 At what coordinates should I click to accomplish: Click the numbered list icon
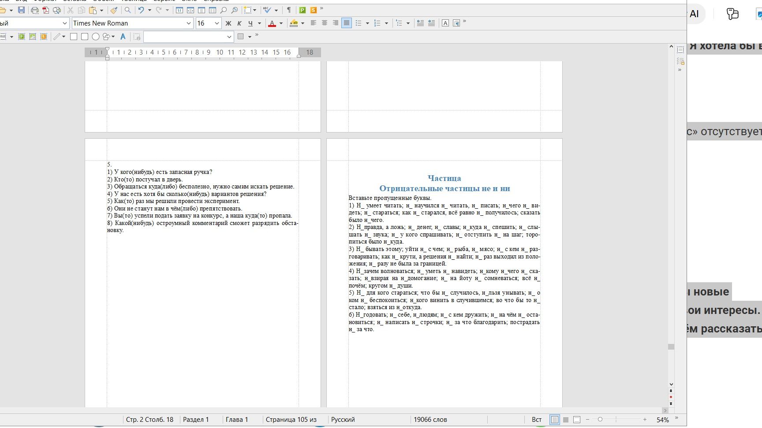[377, 23]
